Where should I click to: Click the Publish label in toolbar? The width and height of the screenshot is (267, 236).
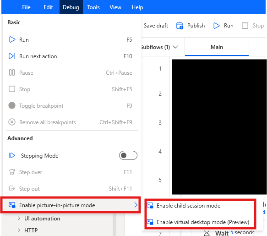(x=196, y=26)
